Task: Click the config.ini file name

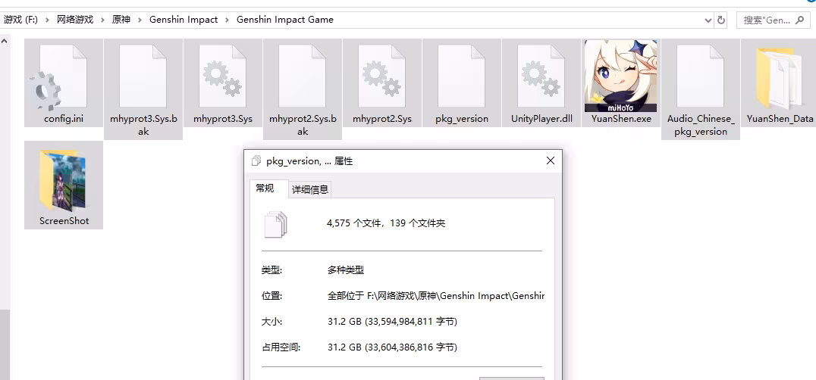Action: point(64,119)
